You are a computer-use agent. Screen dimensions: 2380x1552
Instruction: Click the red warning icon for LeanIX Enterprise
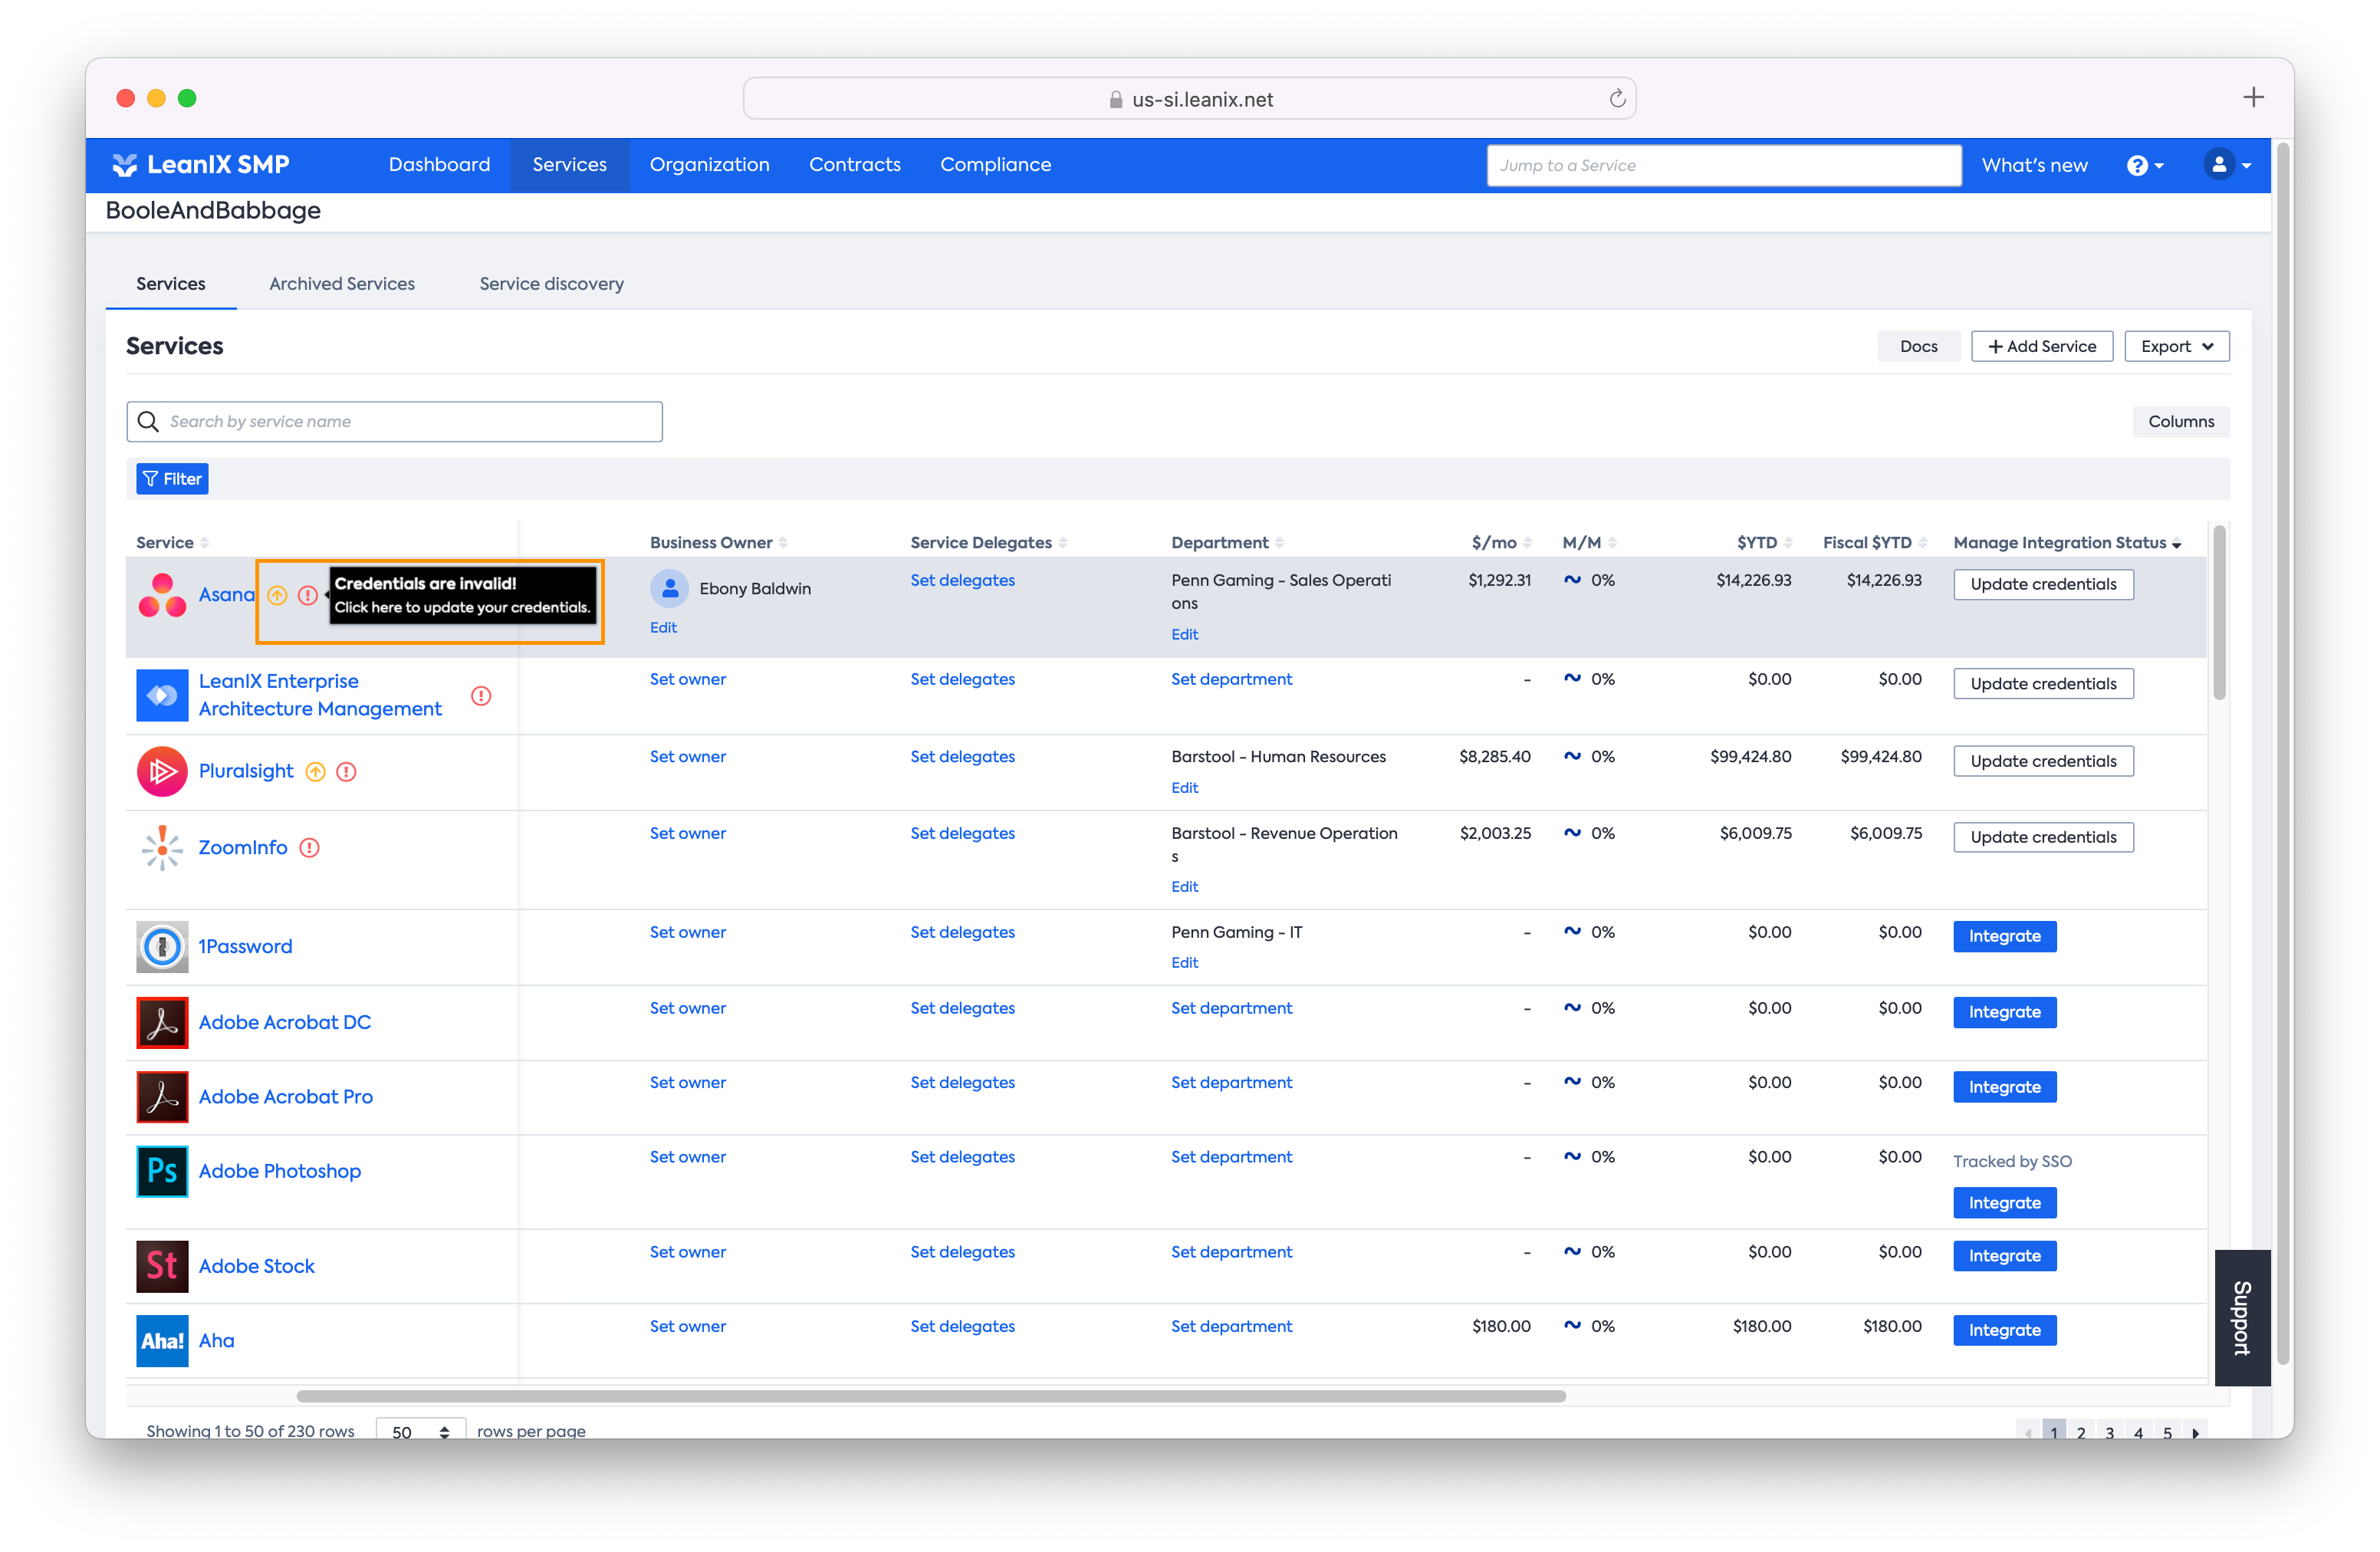tap(481, 695)
